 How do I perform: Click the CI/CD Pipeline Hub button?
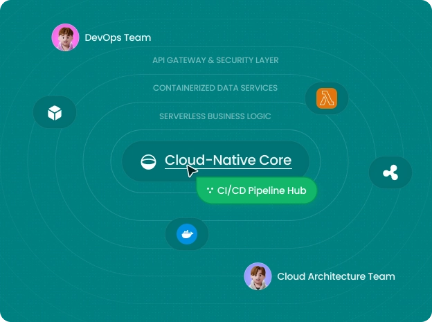coord(257,190)
